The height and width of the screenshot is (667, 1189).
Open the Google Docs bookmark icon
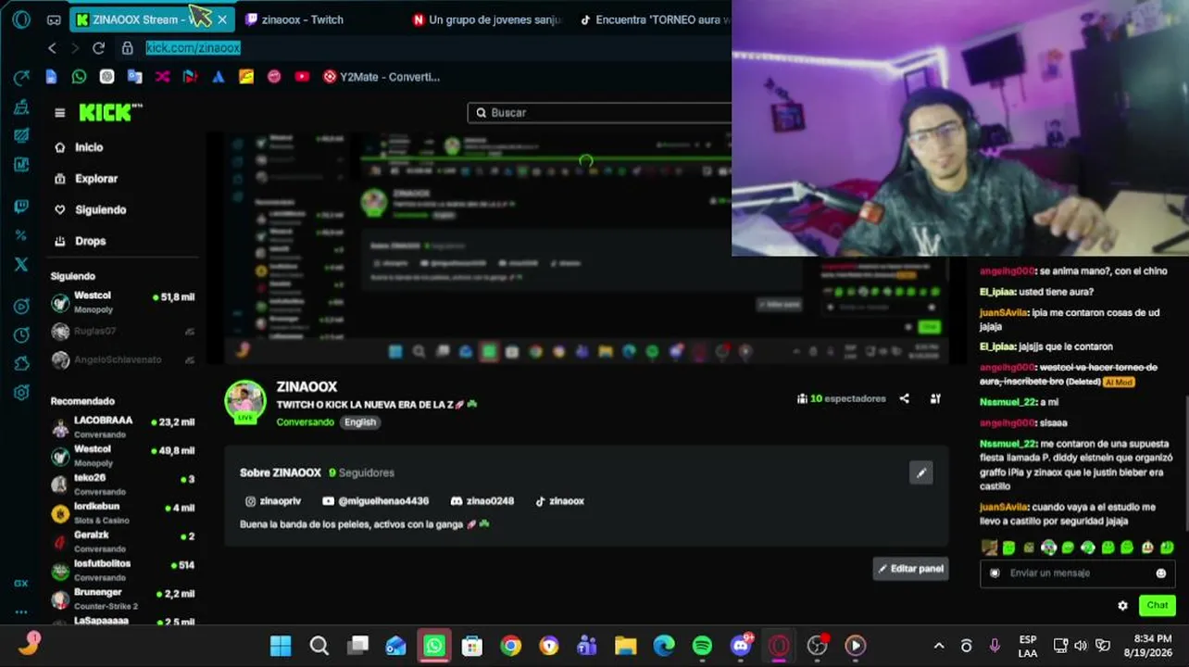(x=51, y=77)
